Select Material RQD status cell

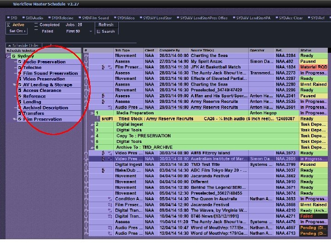[314, 67]
